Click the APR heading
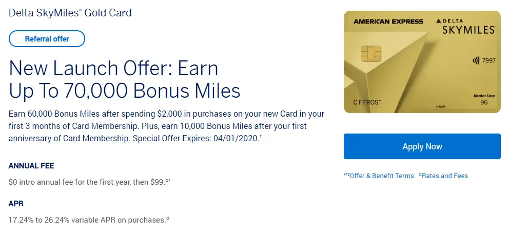This screenshot has height=241, width=508. pos(16,203)
